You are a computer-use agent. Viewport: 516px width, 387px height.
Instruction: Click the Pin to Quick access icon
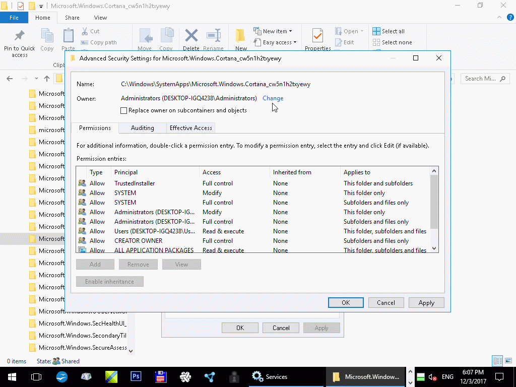[20, 36]
